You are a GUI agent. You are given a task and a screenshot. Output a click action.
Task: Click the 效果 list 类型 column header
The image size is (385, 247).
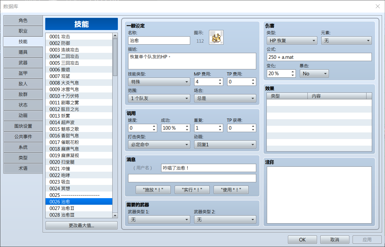click(x=287, y=96)
